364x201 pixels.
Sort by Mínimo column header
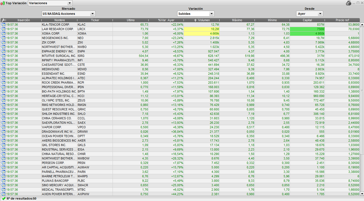tap(272, 20)
